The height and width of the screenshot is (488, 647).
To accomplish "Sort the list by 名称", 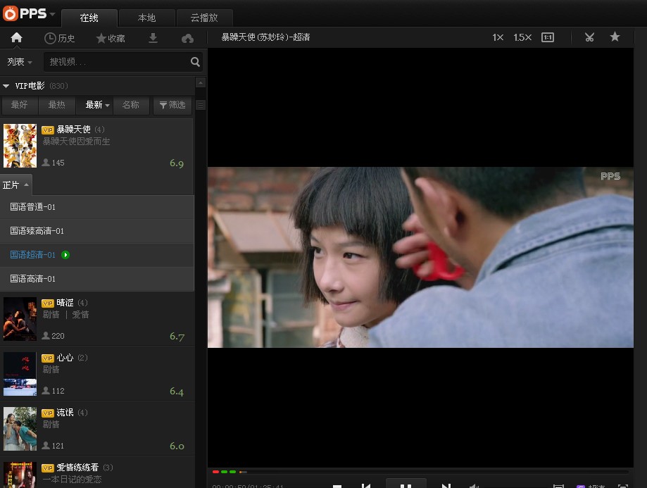I will pyautogui.click(x=131, y=105).
